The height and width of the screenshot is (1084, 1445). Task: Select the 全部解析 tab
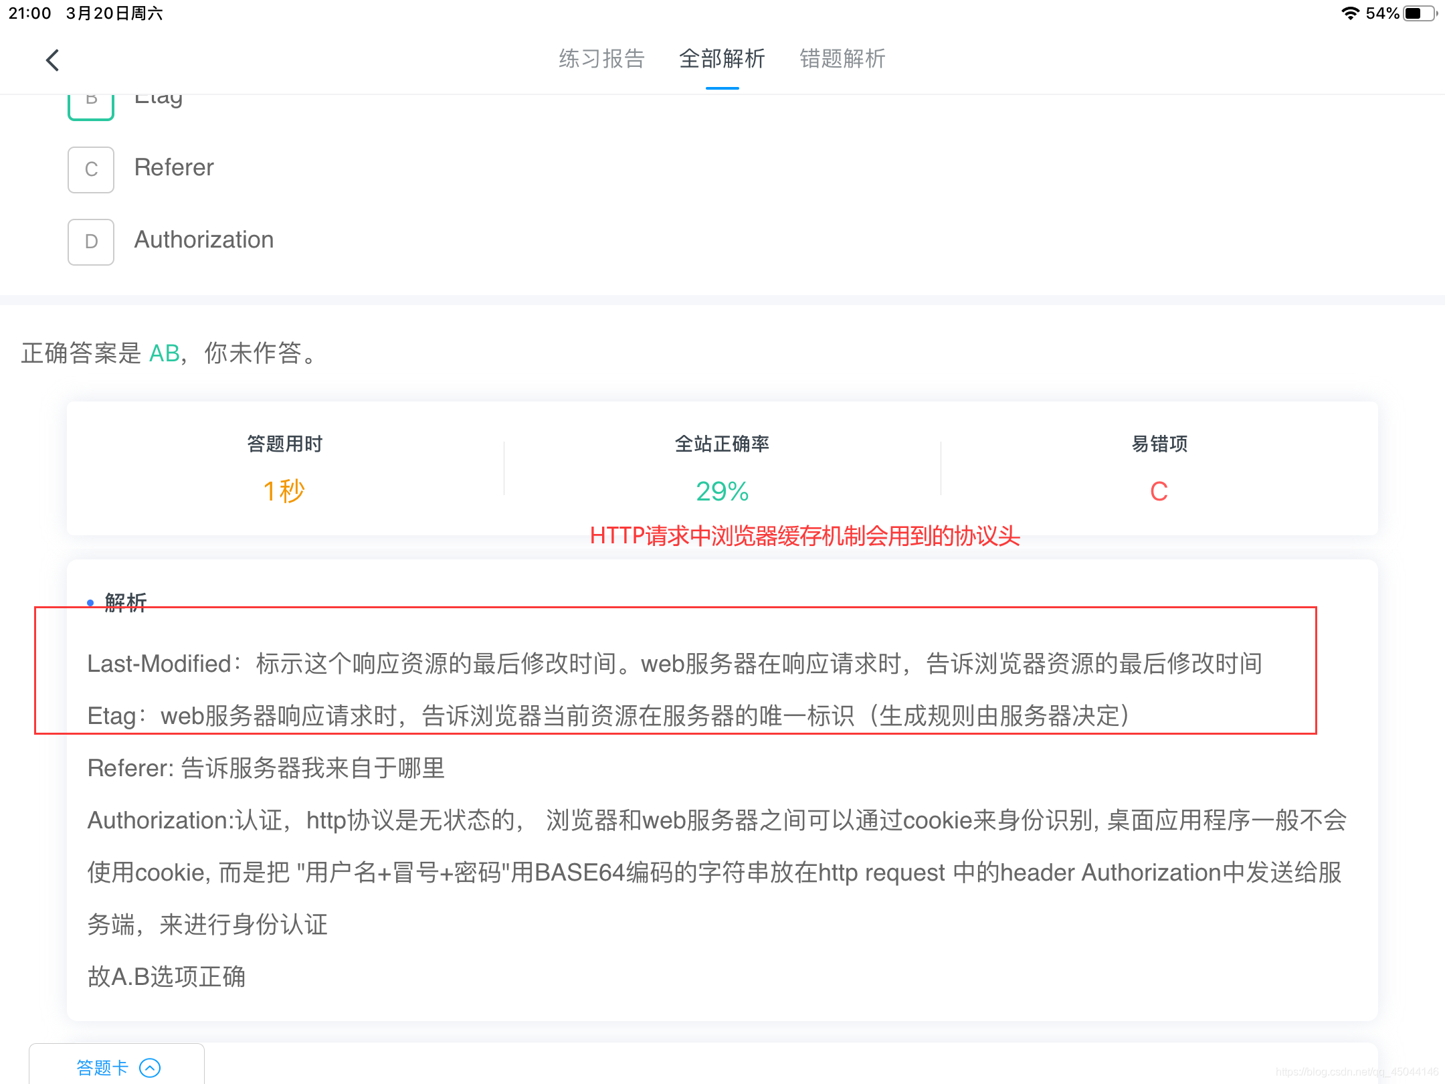pos(722,59)
